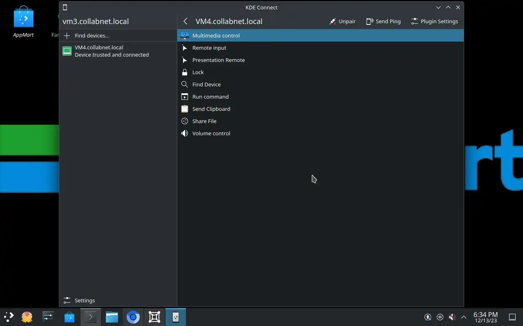Choose the Lock entry
The height and width of the screenshot is (326, 523).
(x=320, y=72)
